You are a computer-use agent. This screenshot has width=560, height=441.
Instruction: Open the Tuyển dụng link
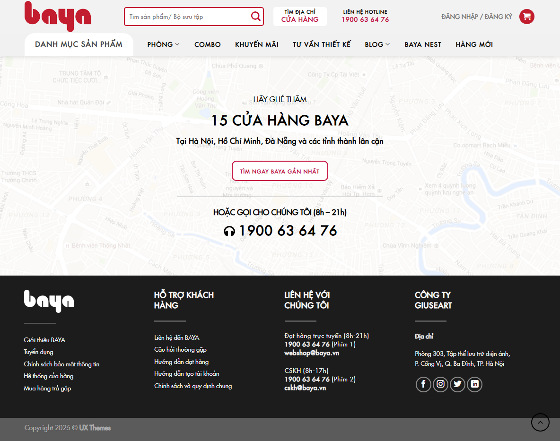coord(38,352)
